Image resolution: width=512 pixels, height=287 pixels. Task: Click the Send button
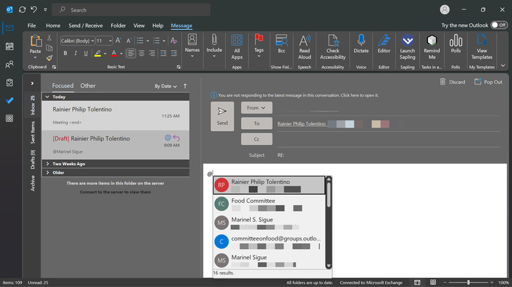coord(223,116)
